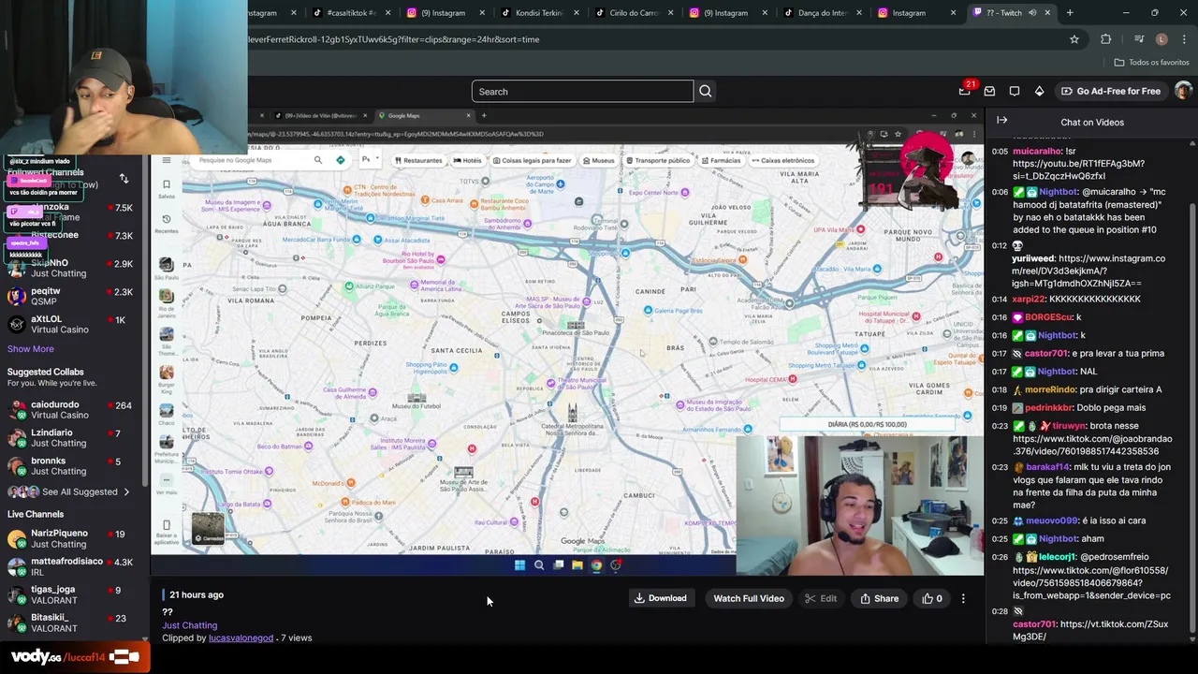Click the magnifier search button on Twitch
Image resolution: width=1198 pixels, height=674 pixels.
tap(706, 91)
